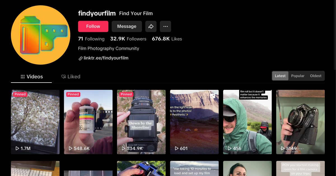Select the Latest sort option

pyautogui.click(x=280, y=76)
